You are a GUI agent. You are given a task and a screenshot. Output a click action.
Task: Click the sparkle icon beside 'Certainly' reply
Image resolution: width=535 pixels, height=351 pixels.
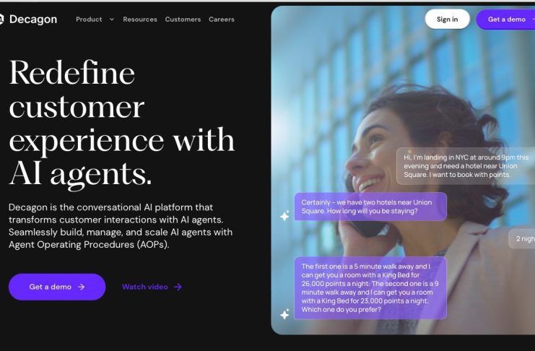click(284, 216)
